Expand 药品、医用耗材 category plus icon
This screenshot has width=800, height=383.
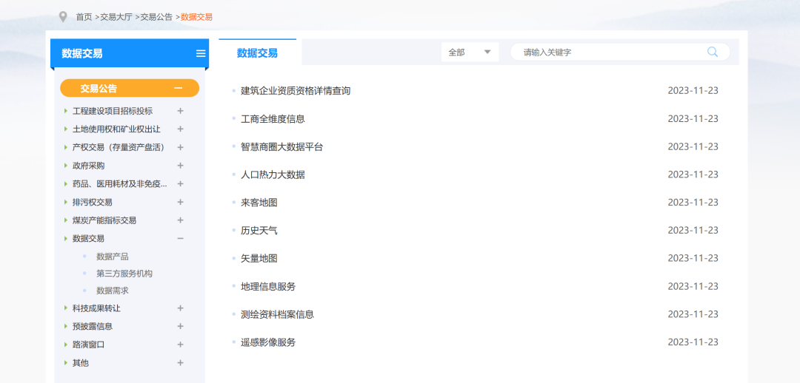[x=180, y=184]
